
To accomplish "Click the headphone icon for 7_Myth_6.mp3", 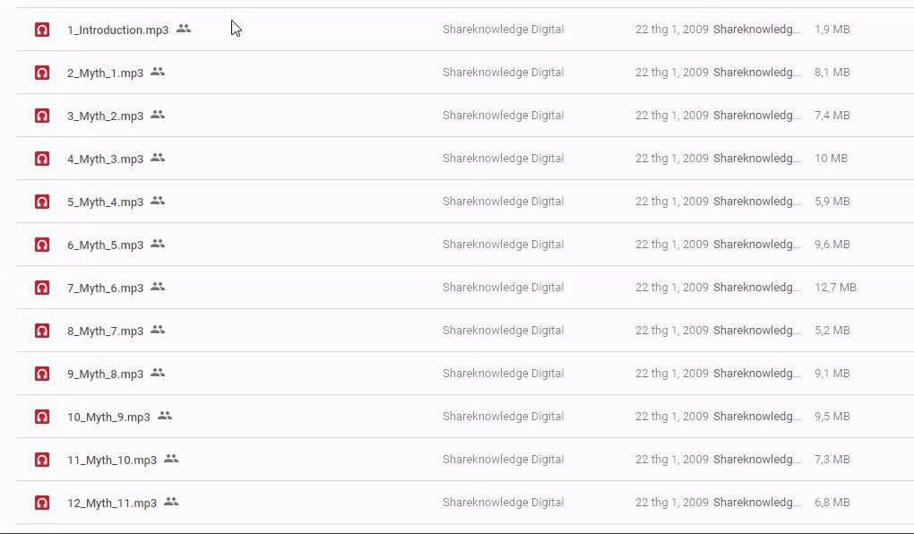I will click(x=42, y=288).
